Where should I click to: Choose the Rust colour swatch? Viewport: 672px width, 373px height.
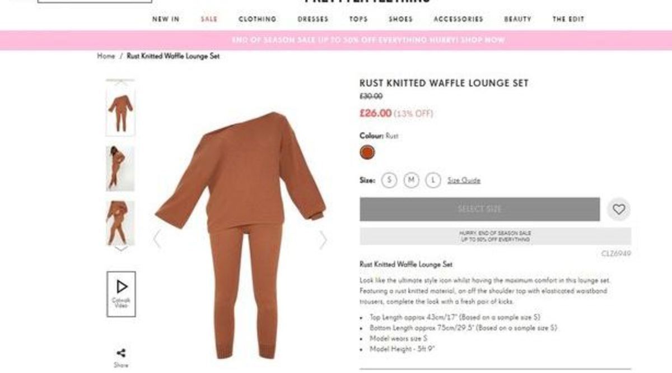[x=367, y=152]
